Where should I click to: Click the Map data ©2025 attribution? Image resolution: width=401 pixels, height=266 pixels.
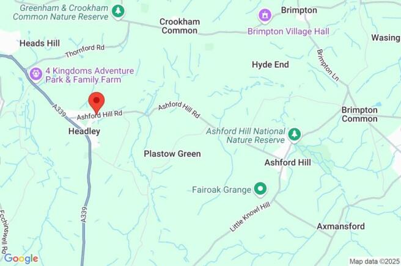pyautogui.click(x=374, y=261)
